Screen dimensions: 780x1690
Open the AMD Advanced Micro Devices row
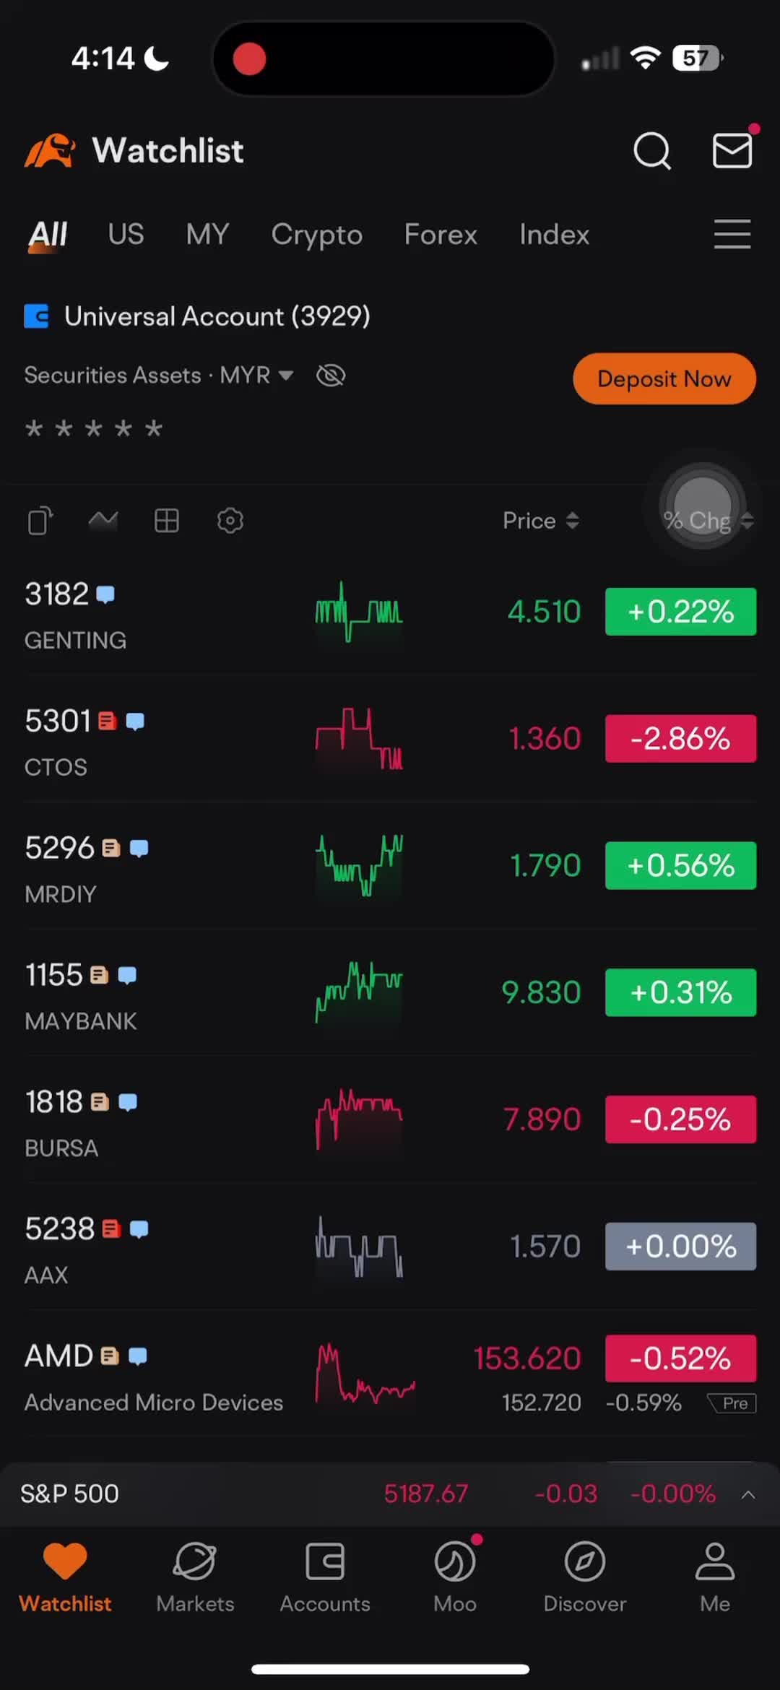click(x=390, y=1375)
